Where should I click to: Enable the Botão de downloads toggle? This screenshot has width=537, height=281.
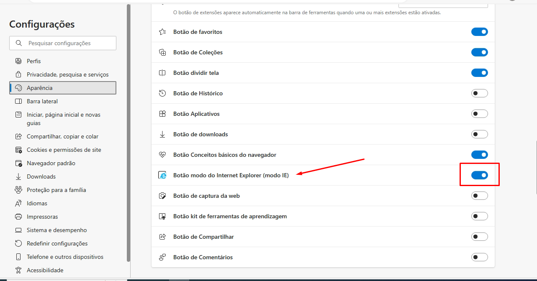pyautogui.click(x=479, y=134)
